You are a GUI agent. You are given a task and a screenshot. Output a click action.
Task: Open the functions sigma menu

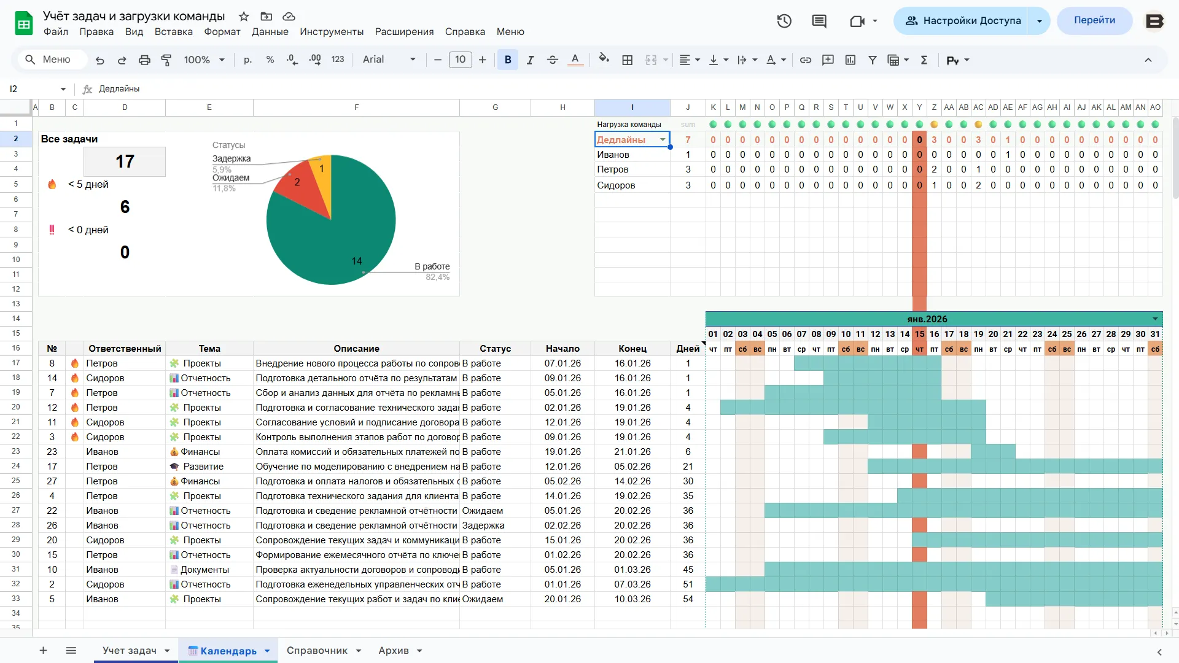pos(924,60)
